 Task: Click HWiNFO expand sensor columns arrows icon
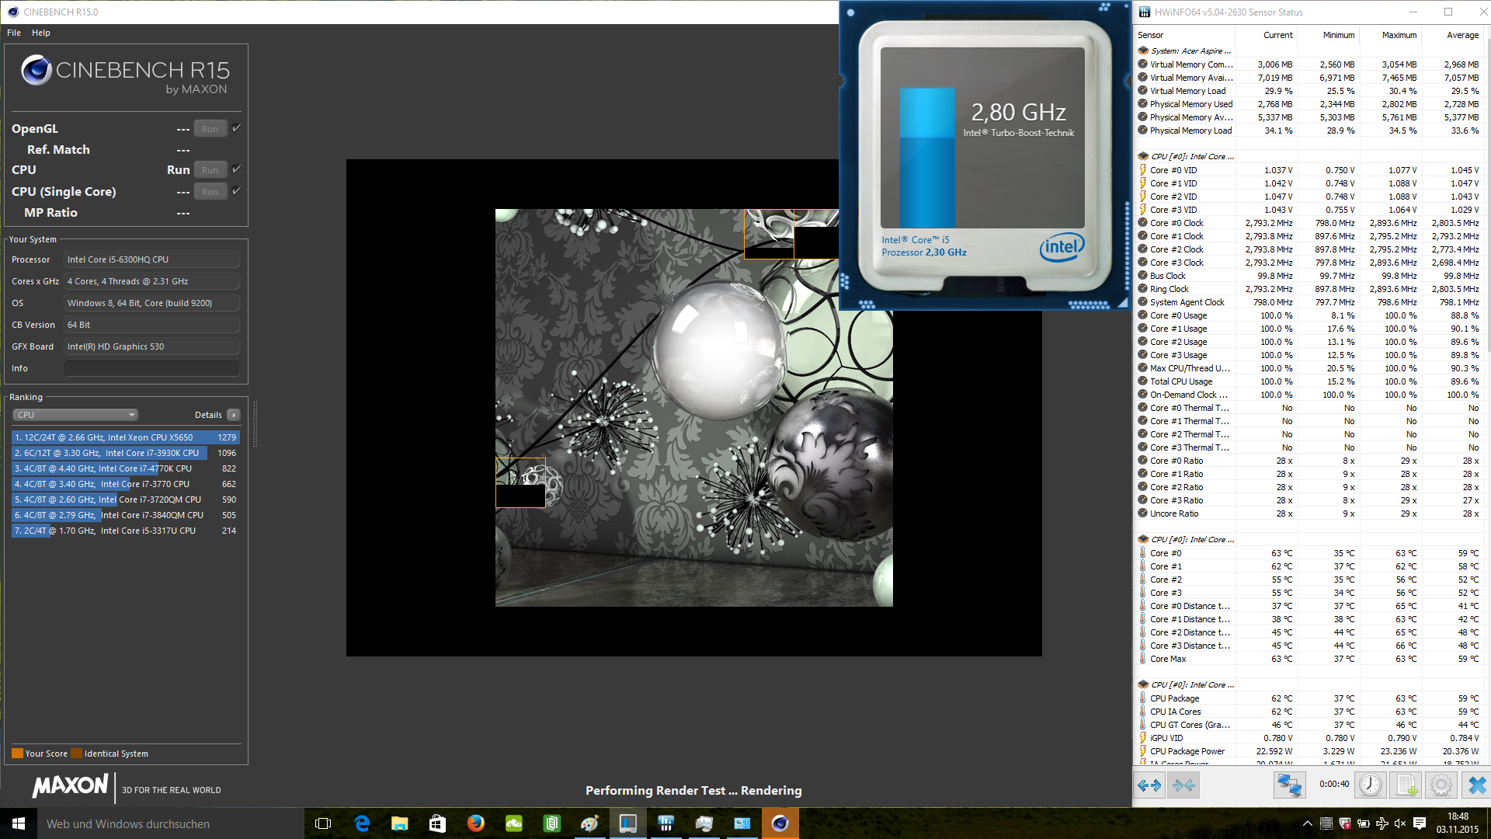pyautogui.click(x=1149, y=785)
